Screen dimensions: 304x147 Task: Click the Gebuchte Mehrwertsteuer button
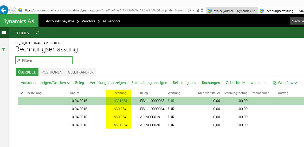(247, 83)
